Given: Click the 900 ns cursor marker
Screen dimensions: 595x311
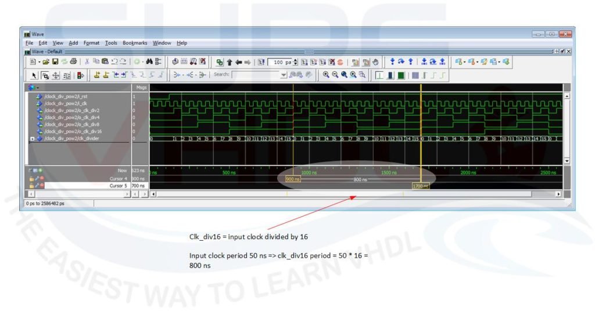Looking at the screenshot, I should point(293,179).
